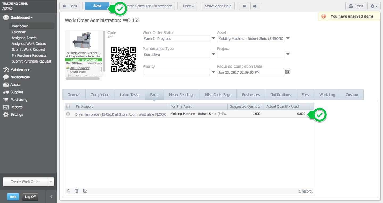The width and height of the screenshot is (383, 203).
Task: Open the Businesses tab
Action: click(251, 95)
